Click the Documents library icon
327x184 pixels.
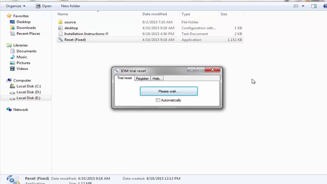(x=12, y=51)
